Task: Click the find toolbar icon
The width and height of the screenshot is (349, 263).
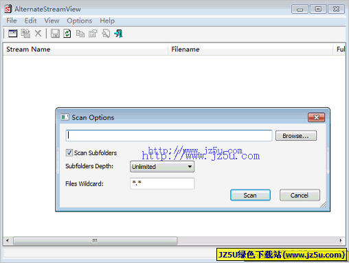Action: pyautogui.click(x=106, y=34)
